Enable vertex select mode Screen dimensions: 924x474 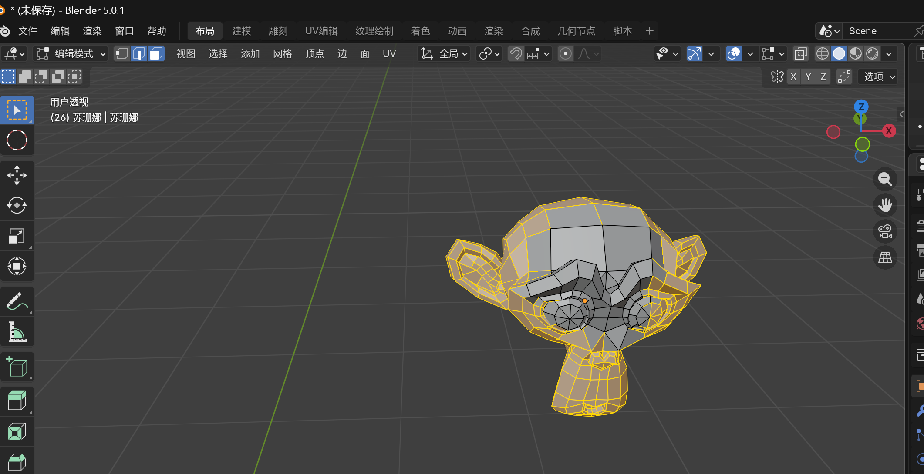click(122, 53)
